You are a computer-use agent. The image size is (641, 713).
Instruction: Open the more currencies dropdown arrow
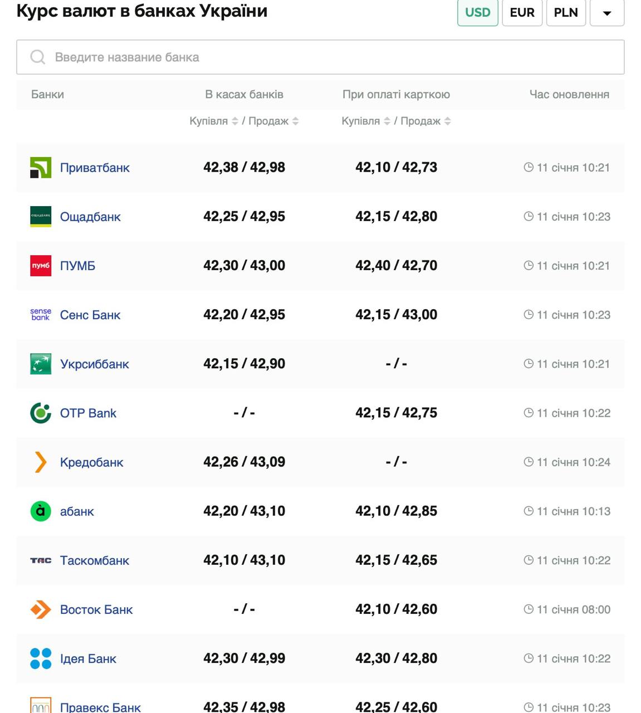[606, 12]
